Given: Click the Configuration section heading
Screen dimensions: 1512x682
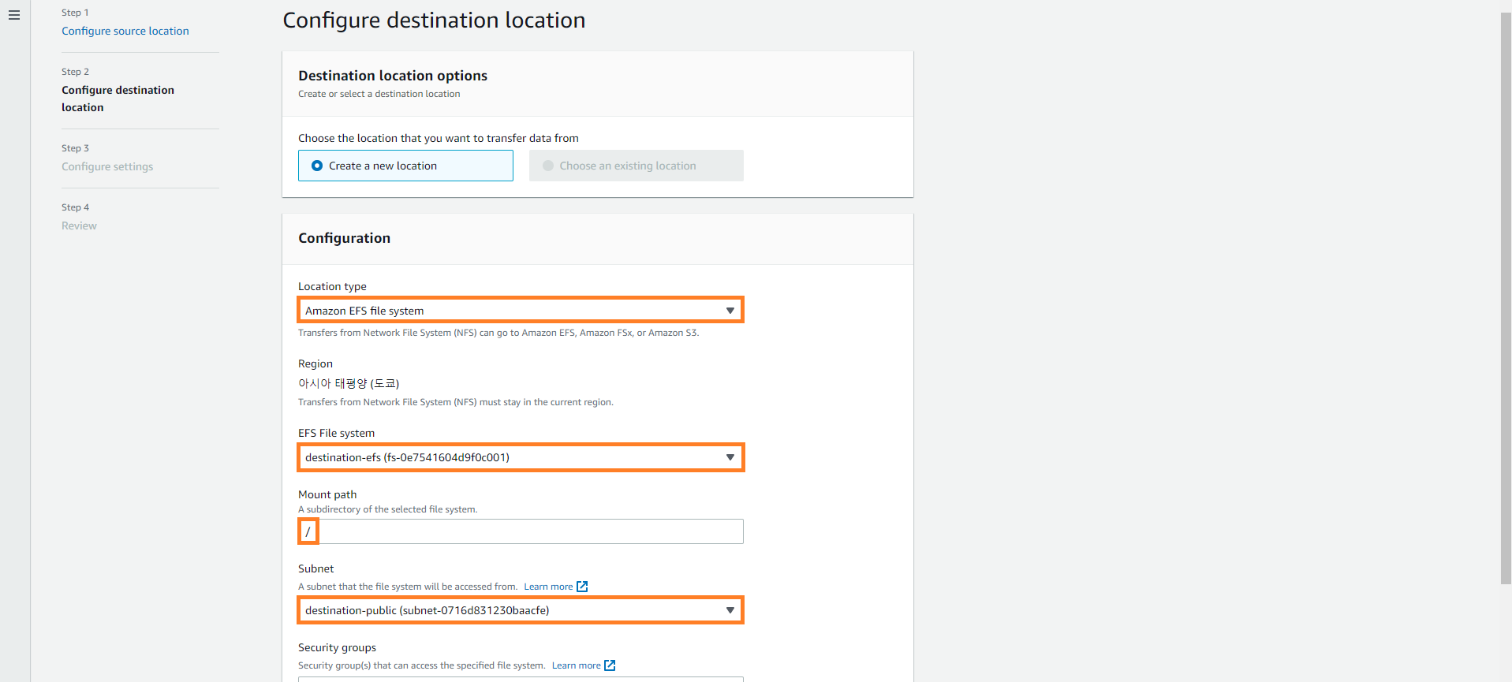Looking at the screenshot, I should click(x=344, y=238).
